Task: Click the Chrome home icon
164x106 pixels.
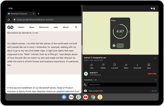Action: [x=9, y=20]
